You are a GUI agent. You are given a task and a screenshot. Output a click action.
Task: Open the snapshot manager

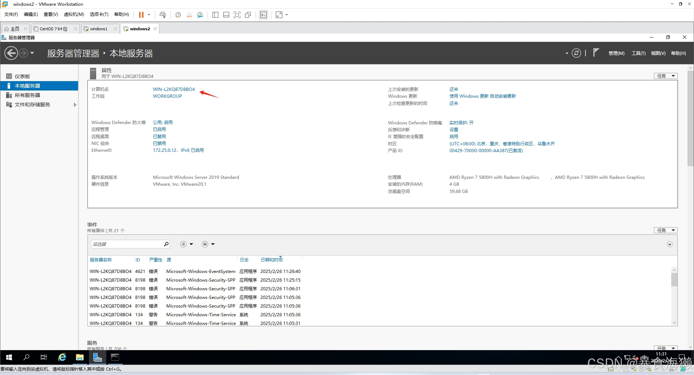pos(200,15)
